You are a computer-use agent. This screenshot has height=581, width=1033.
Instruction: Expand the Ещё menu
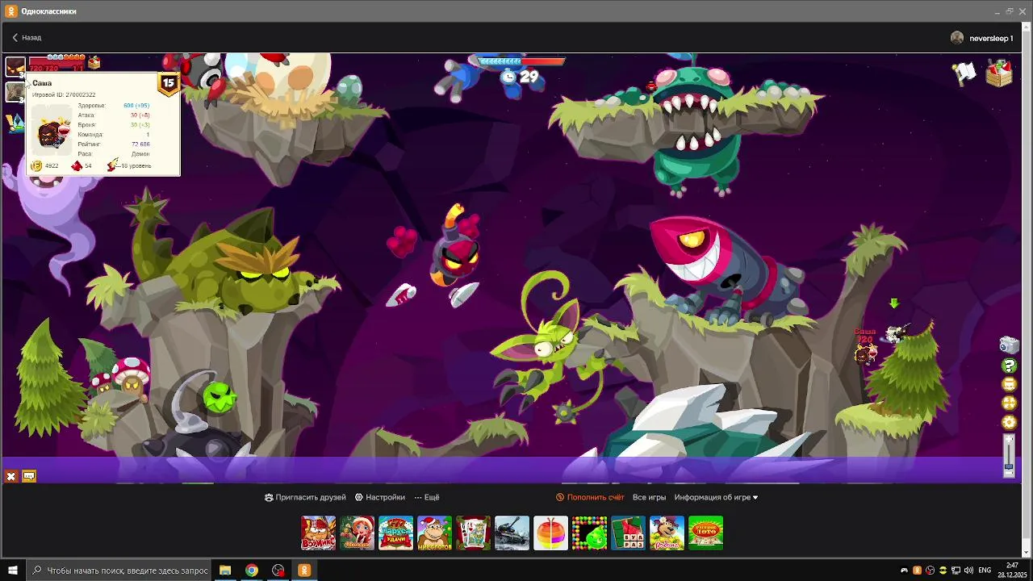tap(427, 497)
